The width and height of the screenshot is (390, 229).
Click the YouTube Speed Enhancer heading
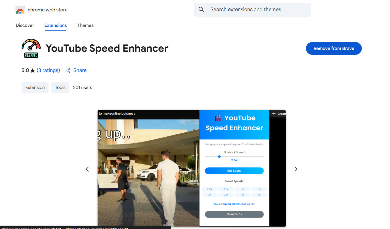tap(107, 48)
